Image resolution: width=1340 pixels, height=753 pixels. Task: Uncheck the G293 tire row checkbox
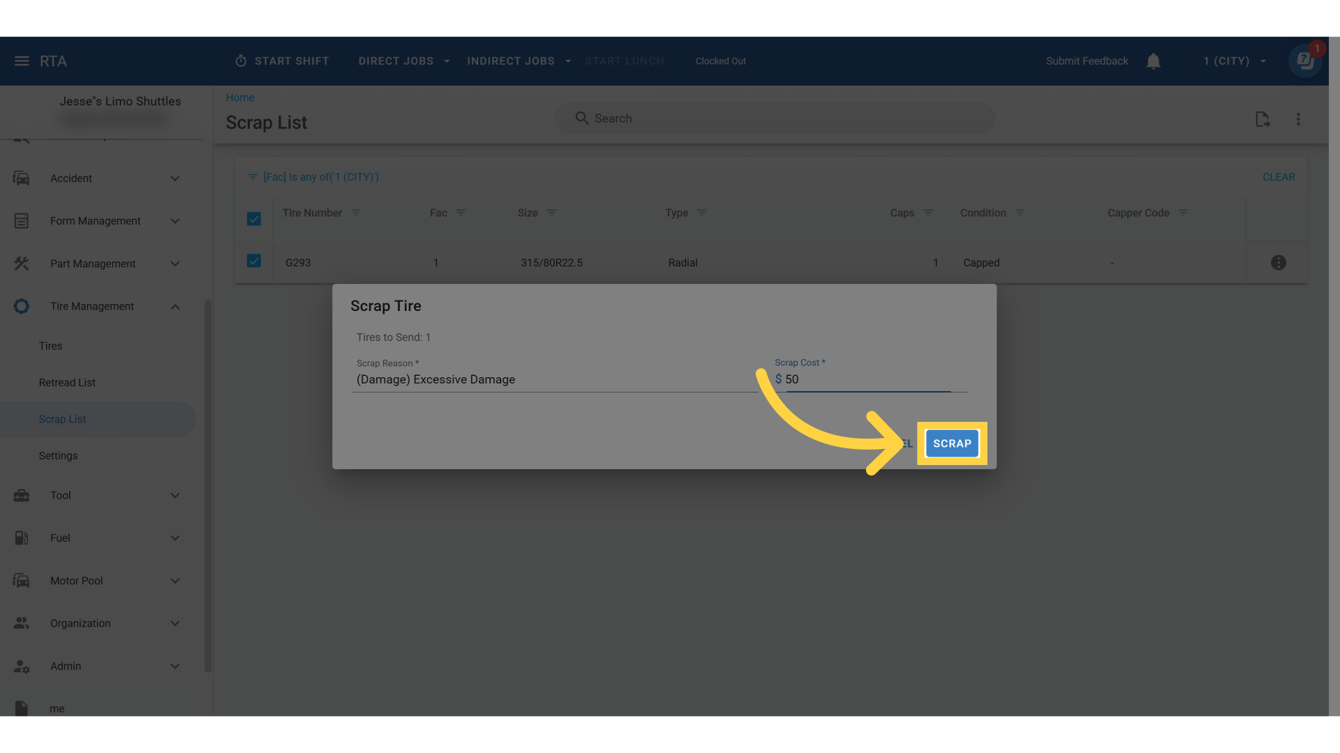254,261
